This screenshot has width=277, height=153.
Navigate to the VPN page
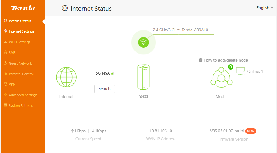pos(12,84)
